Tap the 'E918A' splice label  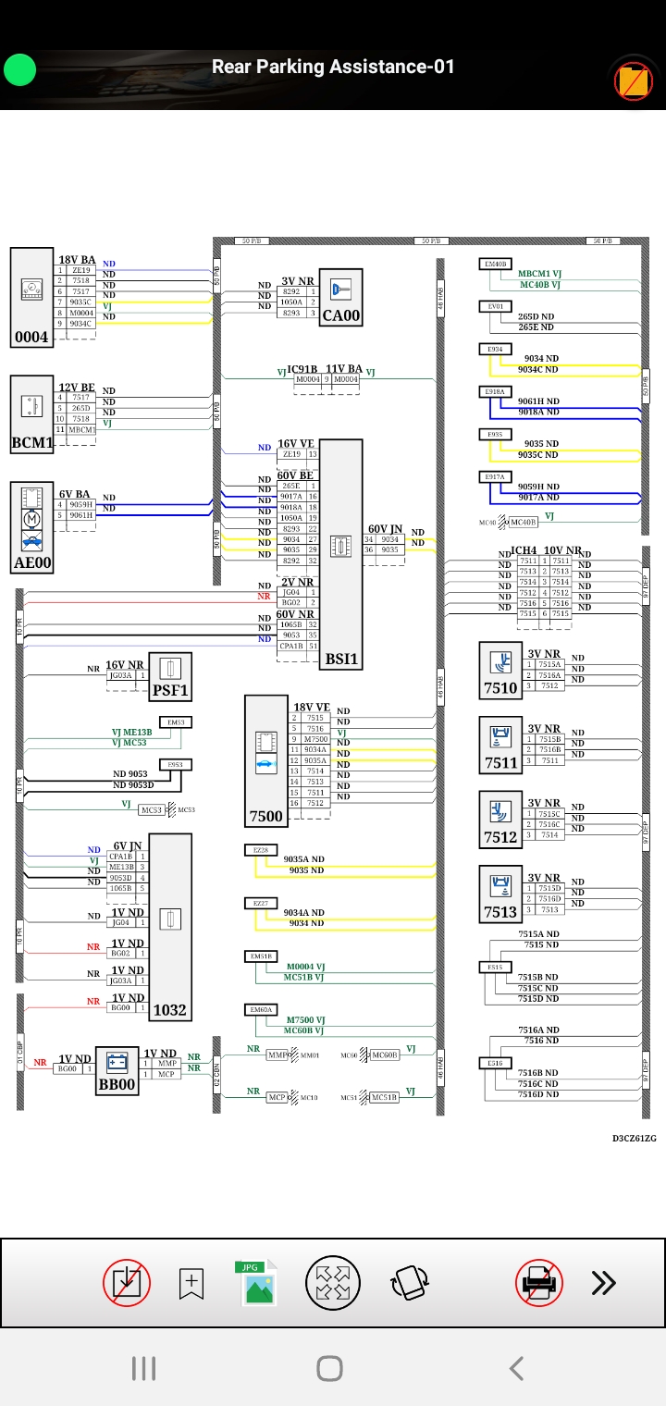tap(496, 391)
